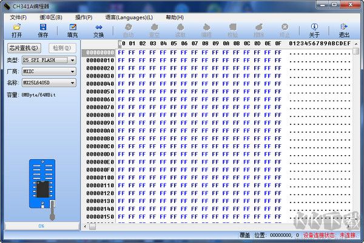Click the 关于 (About) info icon
This screenshot has width=364, height=243.
[314, 27]
